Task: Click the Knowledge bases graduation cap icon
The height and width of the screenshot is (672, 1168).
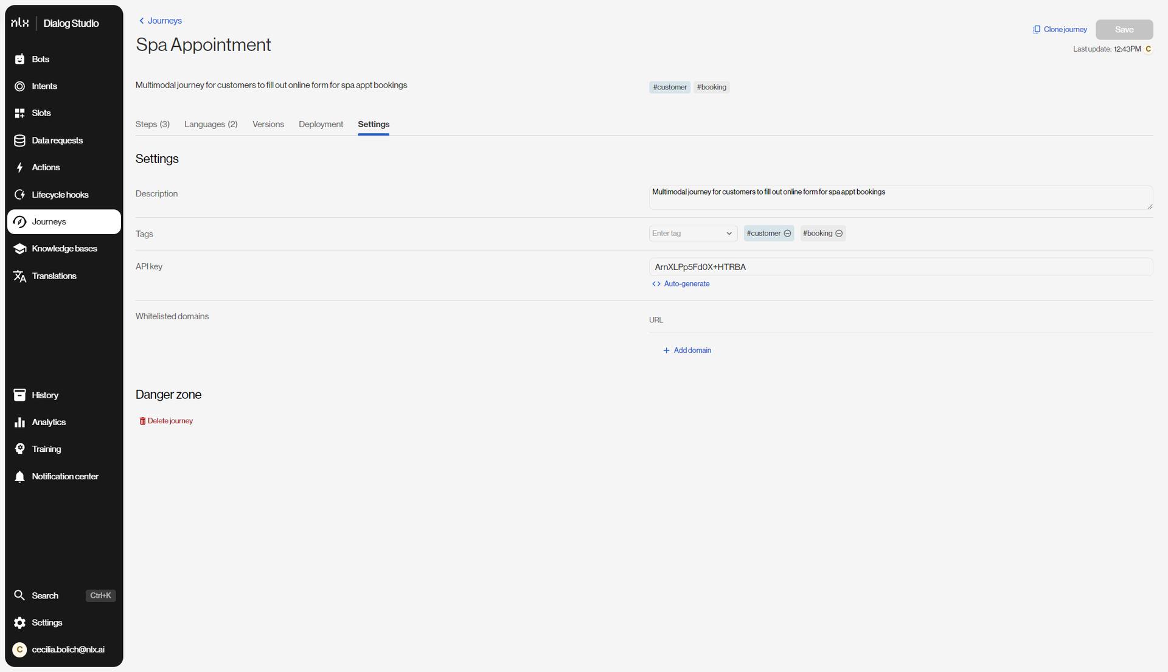Action: click(19, 249)
